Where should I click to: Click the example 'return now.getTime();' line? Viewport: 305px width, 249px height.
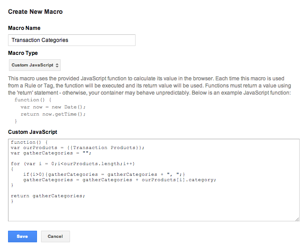pyautogui.click(x=53, y=114)
